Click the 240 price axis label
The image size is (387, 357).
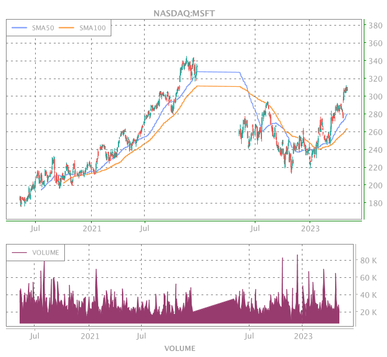pos(376,150)
